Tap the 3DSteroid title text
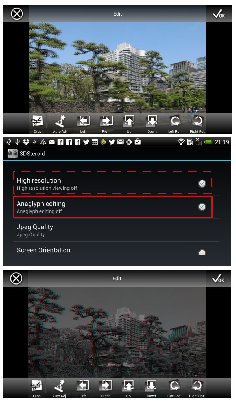 coord(32,154)
